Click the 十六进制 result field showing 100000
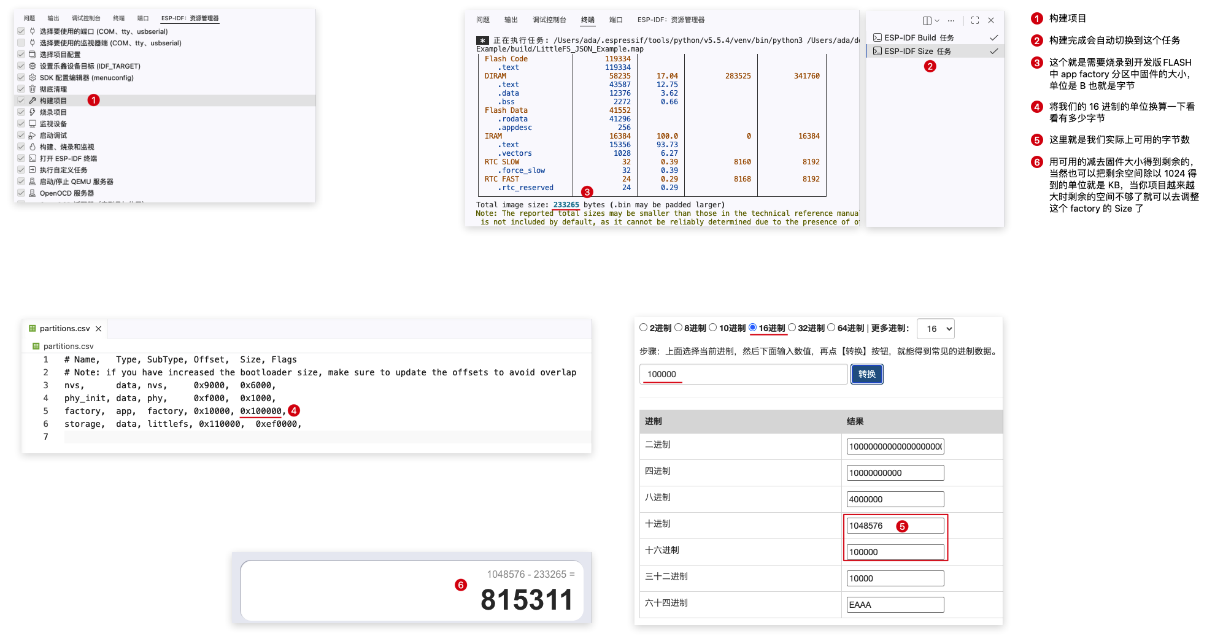 click(x=895, y=552)
